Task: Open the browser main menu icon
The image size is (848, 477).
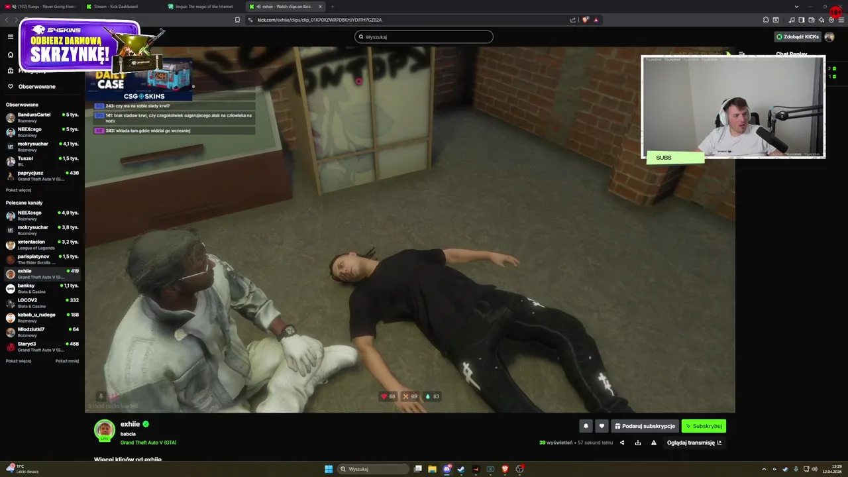Action: (x=841, y=20)
